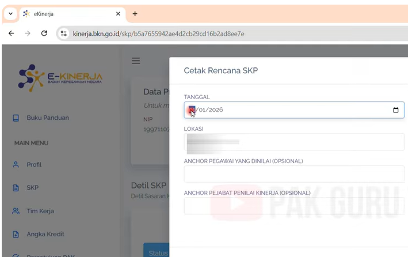The width and height of the screenshot is (408, 257).
Task: Close the eKinerja tab
Action: 118,14
